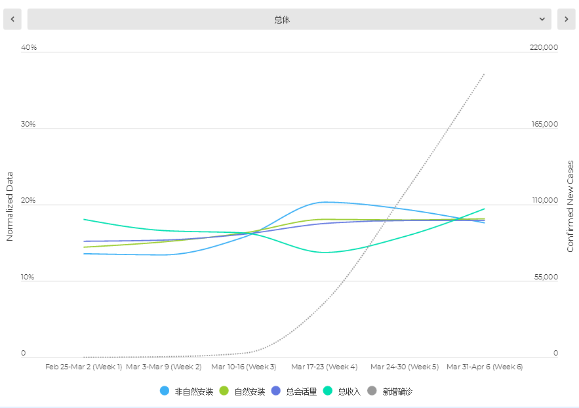Image resolution: width=579 pixels, height=408 pixels.
Task: Click the next arrow button at top right
Action: tap(566, 20)
